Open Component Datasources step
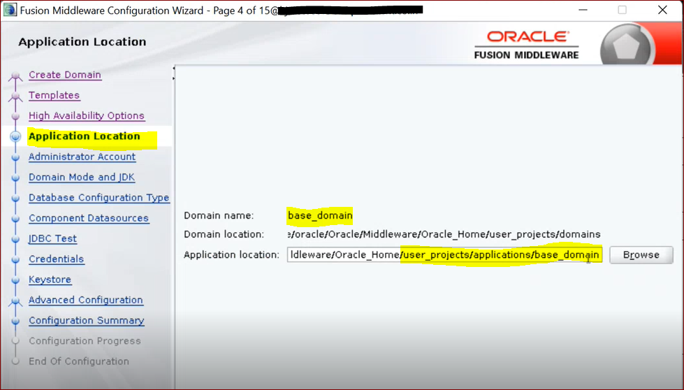Viewport: 684px width, 390px height. click(x=89, y=218)
